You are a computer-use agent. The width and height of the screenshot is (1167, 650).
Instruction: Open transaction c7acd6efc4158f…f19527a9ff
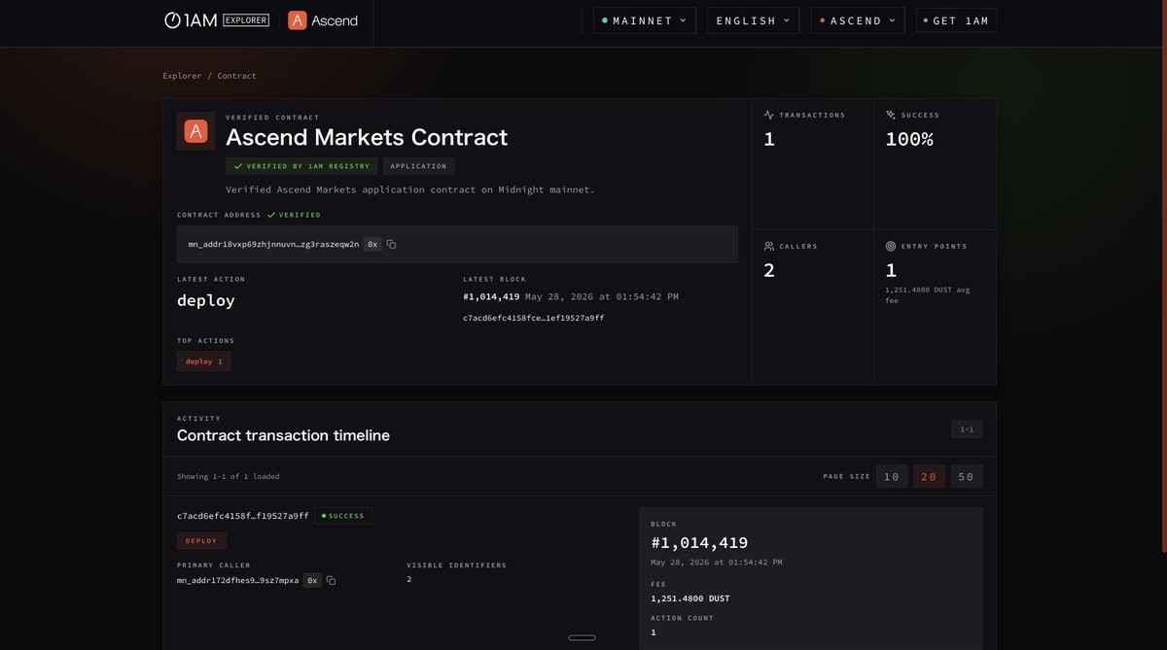(243, 516)
